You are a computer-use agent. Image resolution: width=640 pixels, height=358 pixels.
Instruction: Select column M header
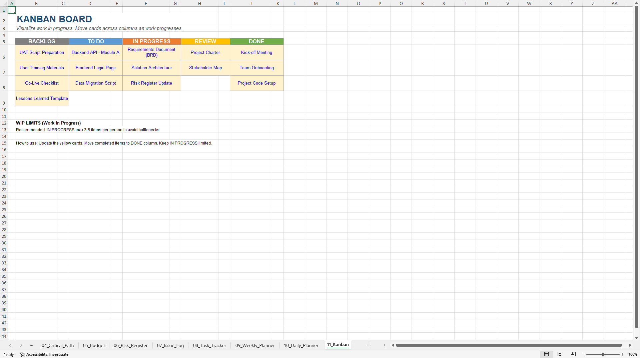pyautogui.click(x=315, y=3)
